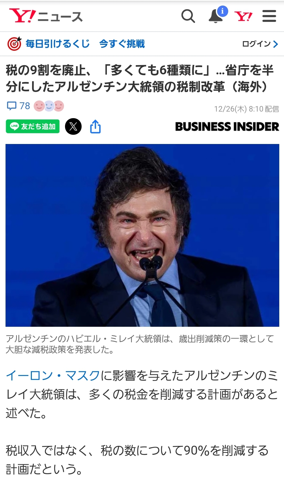The width and height of the screenshot is (284, 485).
Task: Tap the red target lottery icon
Action: tap(14, 44)
